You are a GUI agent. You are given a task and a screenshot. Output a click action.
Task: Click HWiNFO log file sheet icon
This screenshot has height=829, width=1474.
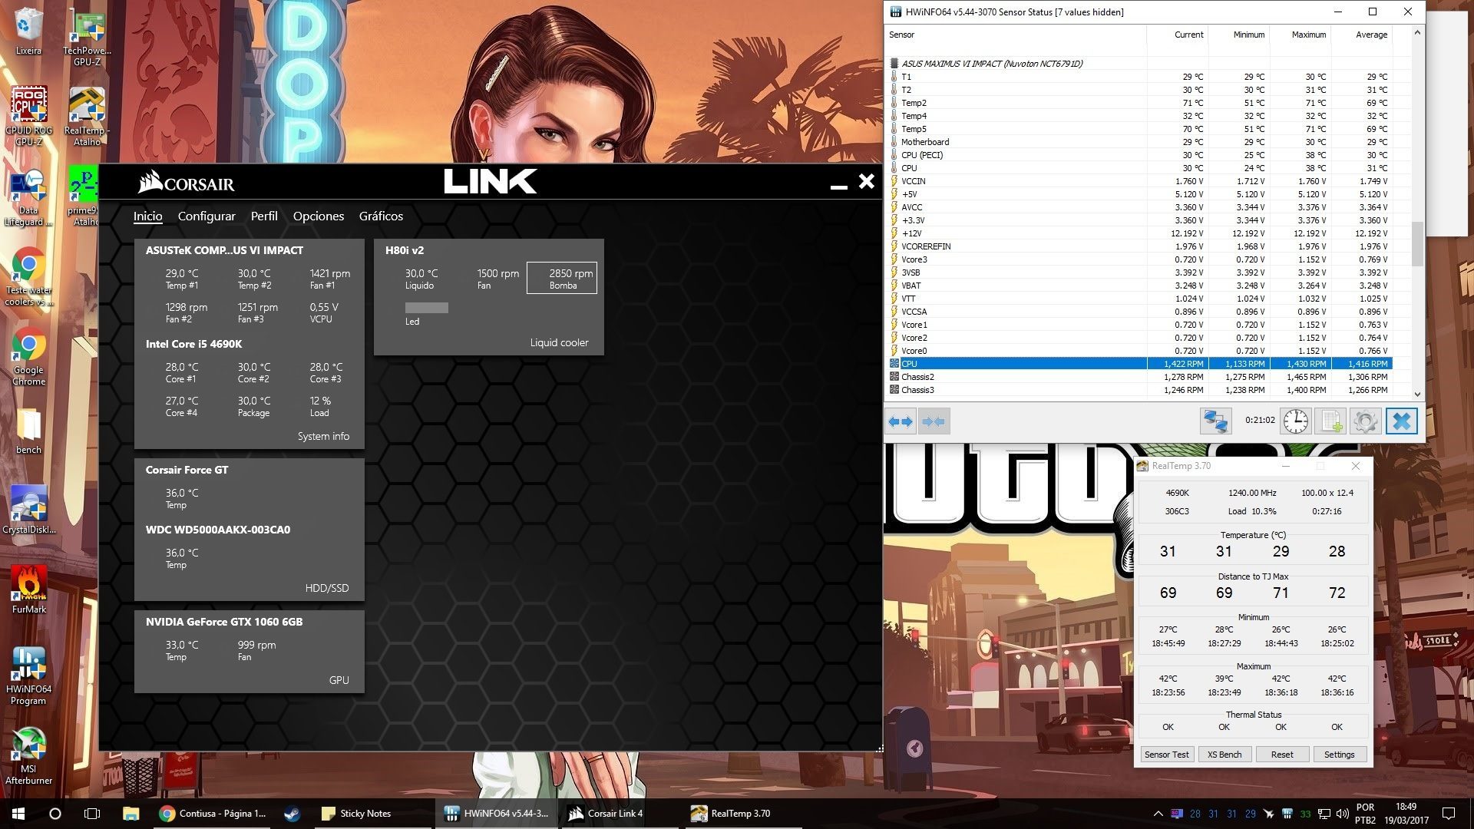coord(1330,421)
